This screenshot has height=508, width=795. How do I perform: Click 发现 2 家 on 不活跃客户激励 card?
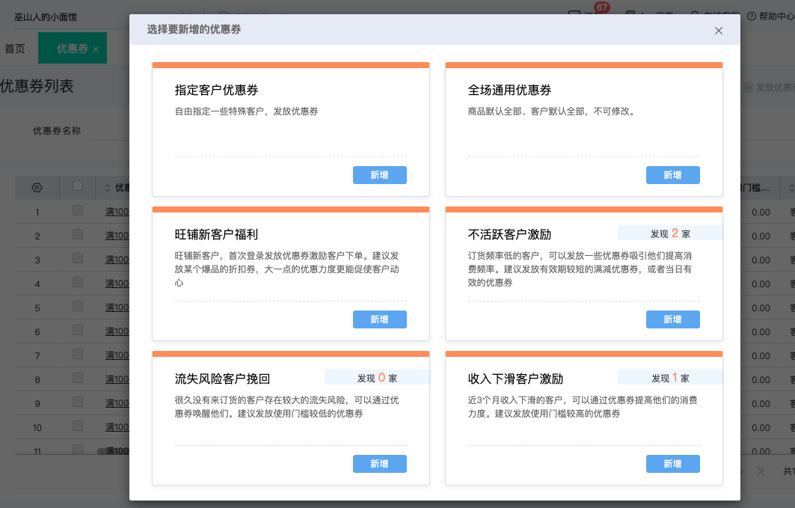(x=671, y=233)
